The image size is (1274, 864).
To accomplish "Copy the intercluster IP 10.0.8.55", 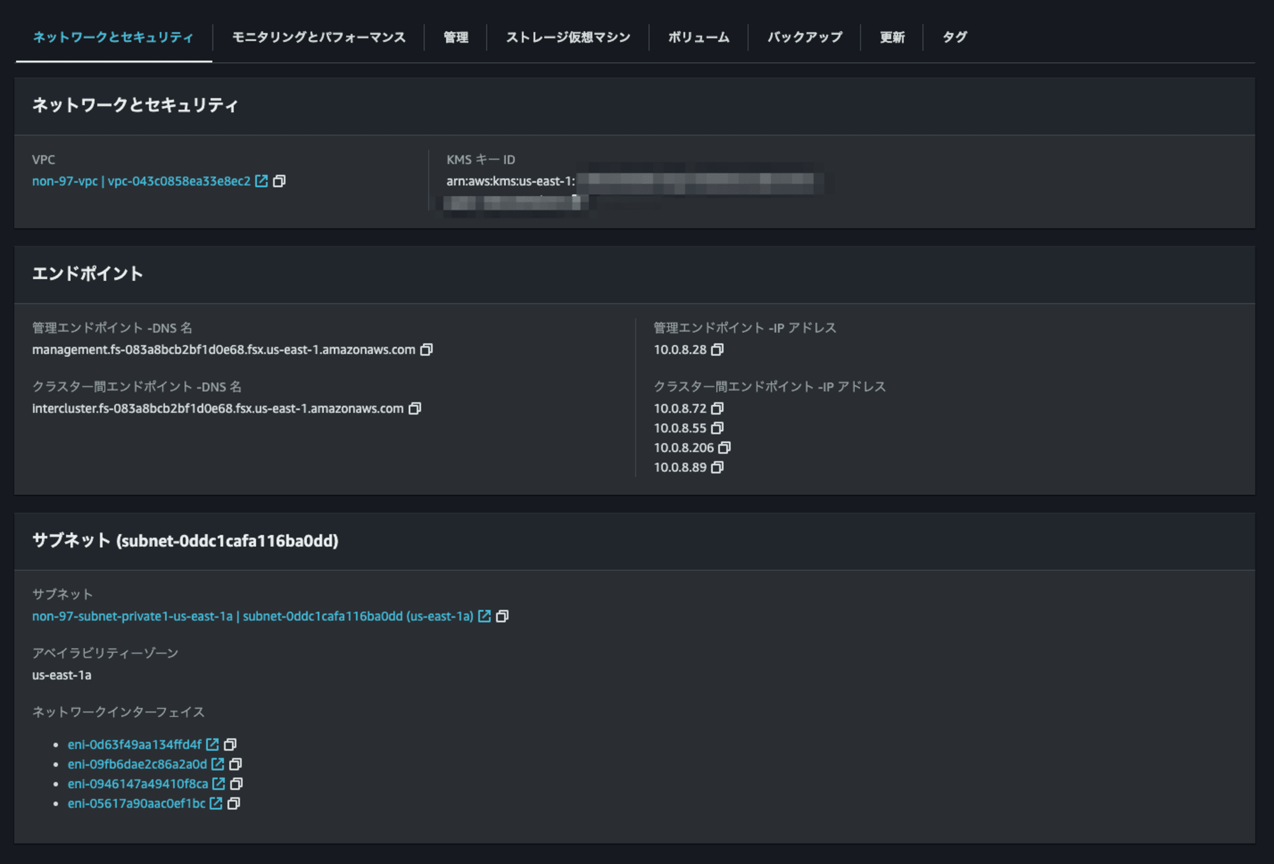I will pos(717,428).
